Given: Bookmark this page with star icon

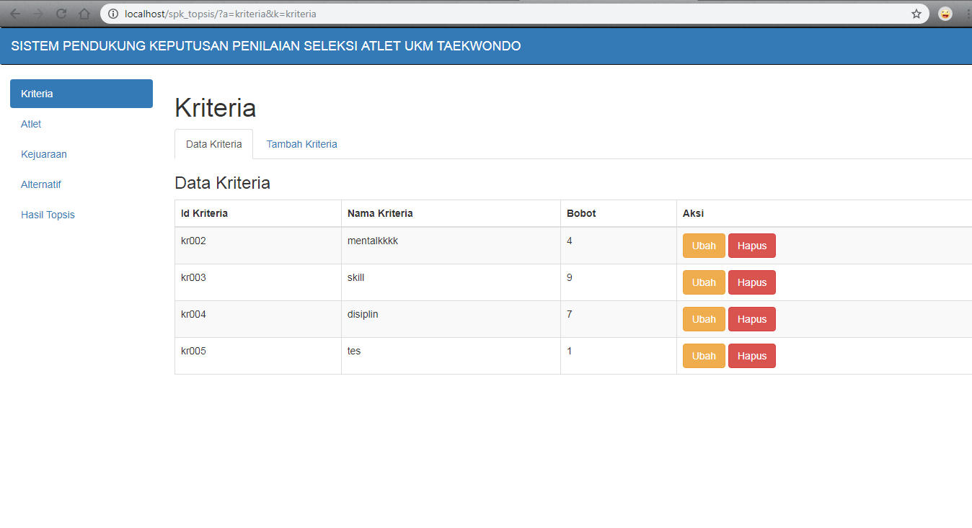Looking at the screenshot, I should click(916, 14).
